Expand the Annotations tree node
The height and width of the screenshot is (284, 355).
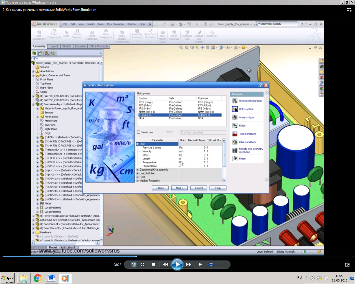[33, 71]
